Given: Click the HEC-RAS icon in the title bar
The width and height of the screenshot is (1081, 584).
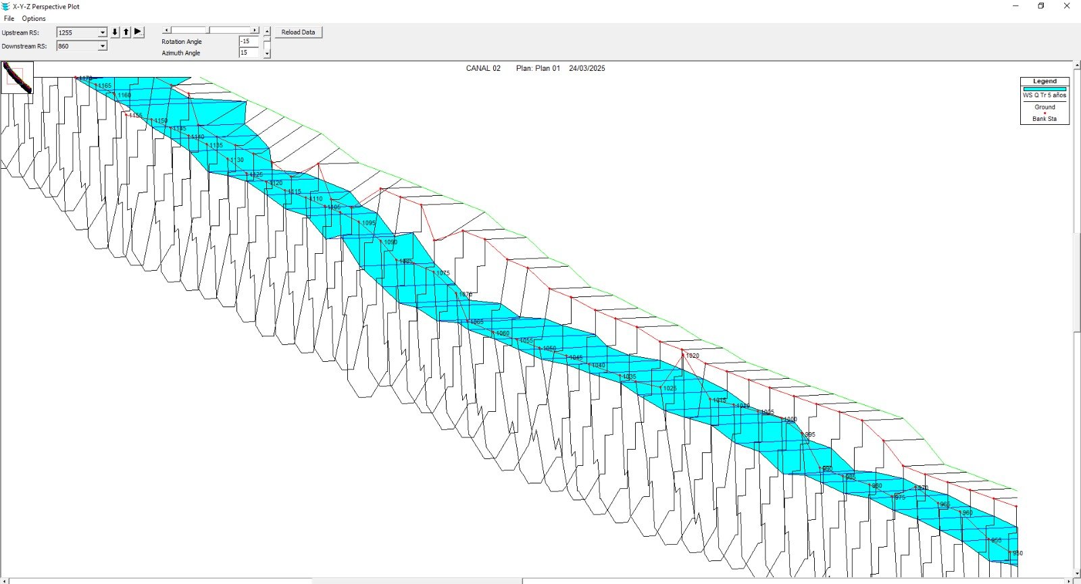Looking at the screenshot, I should point(6,6).
